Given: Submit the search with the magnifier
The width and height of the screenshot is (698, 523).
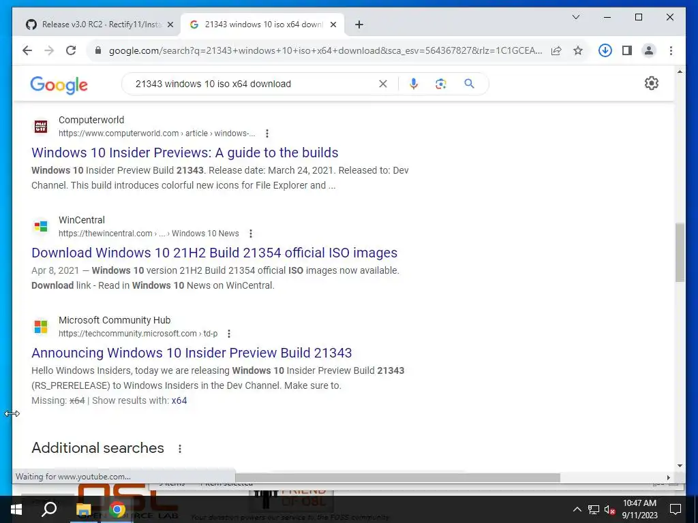Looking at the screenshot, I should (469, 84).
